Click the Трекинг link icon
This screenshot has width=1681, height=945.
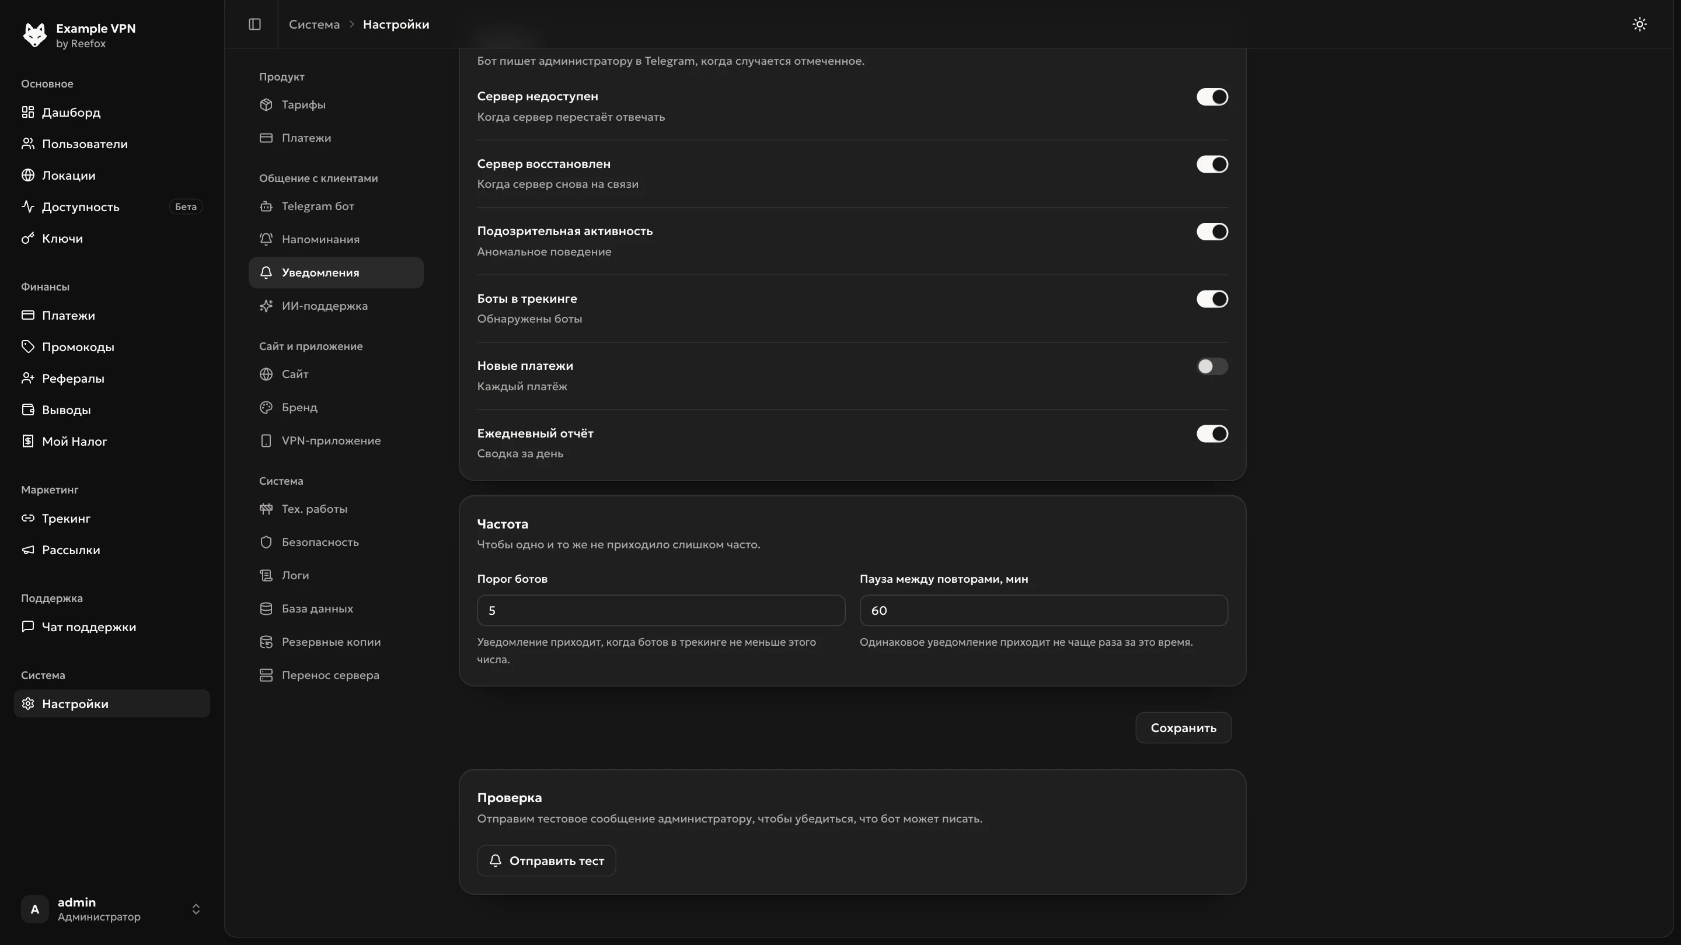[27, 519]
